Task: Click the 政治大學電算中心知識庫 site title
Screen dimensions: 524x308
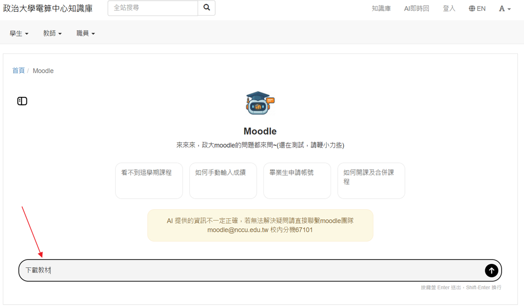Action: click(x=48, y=9)
